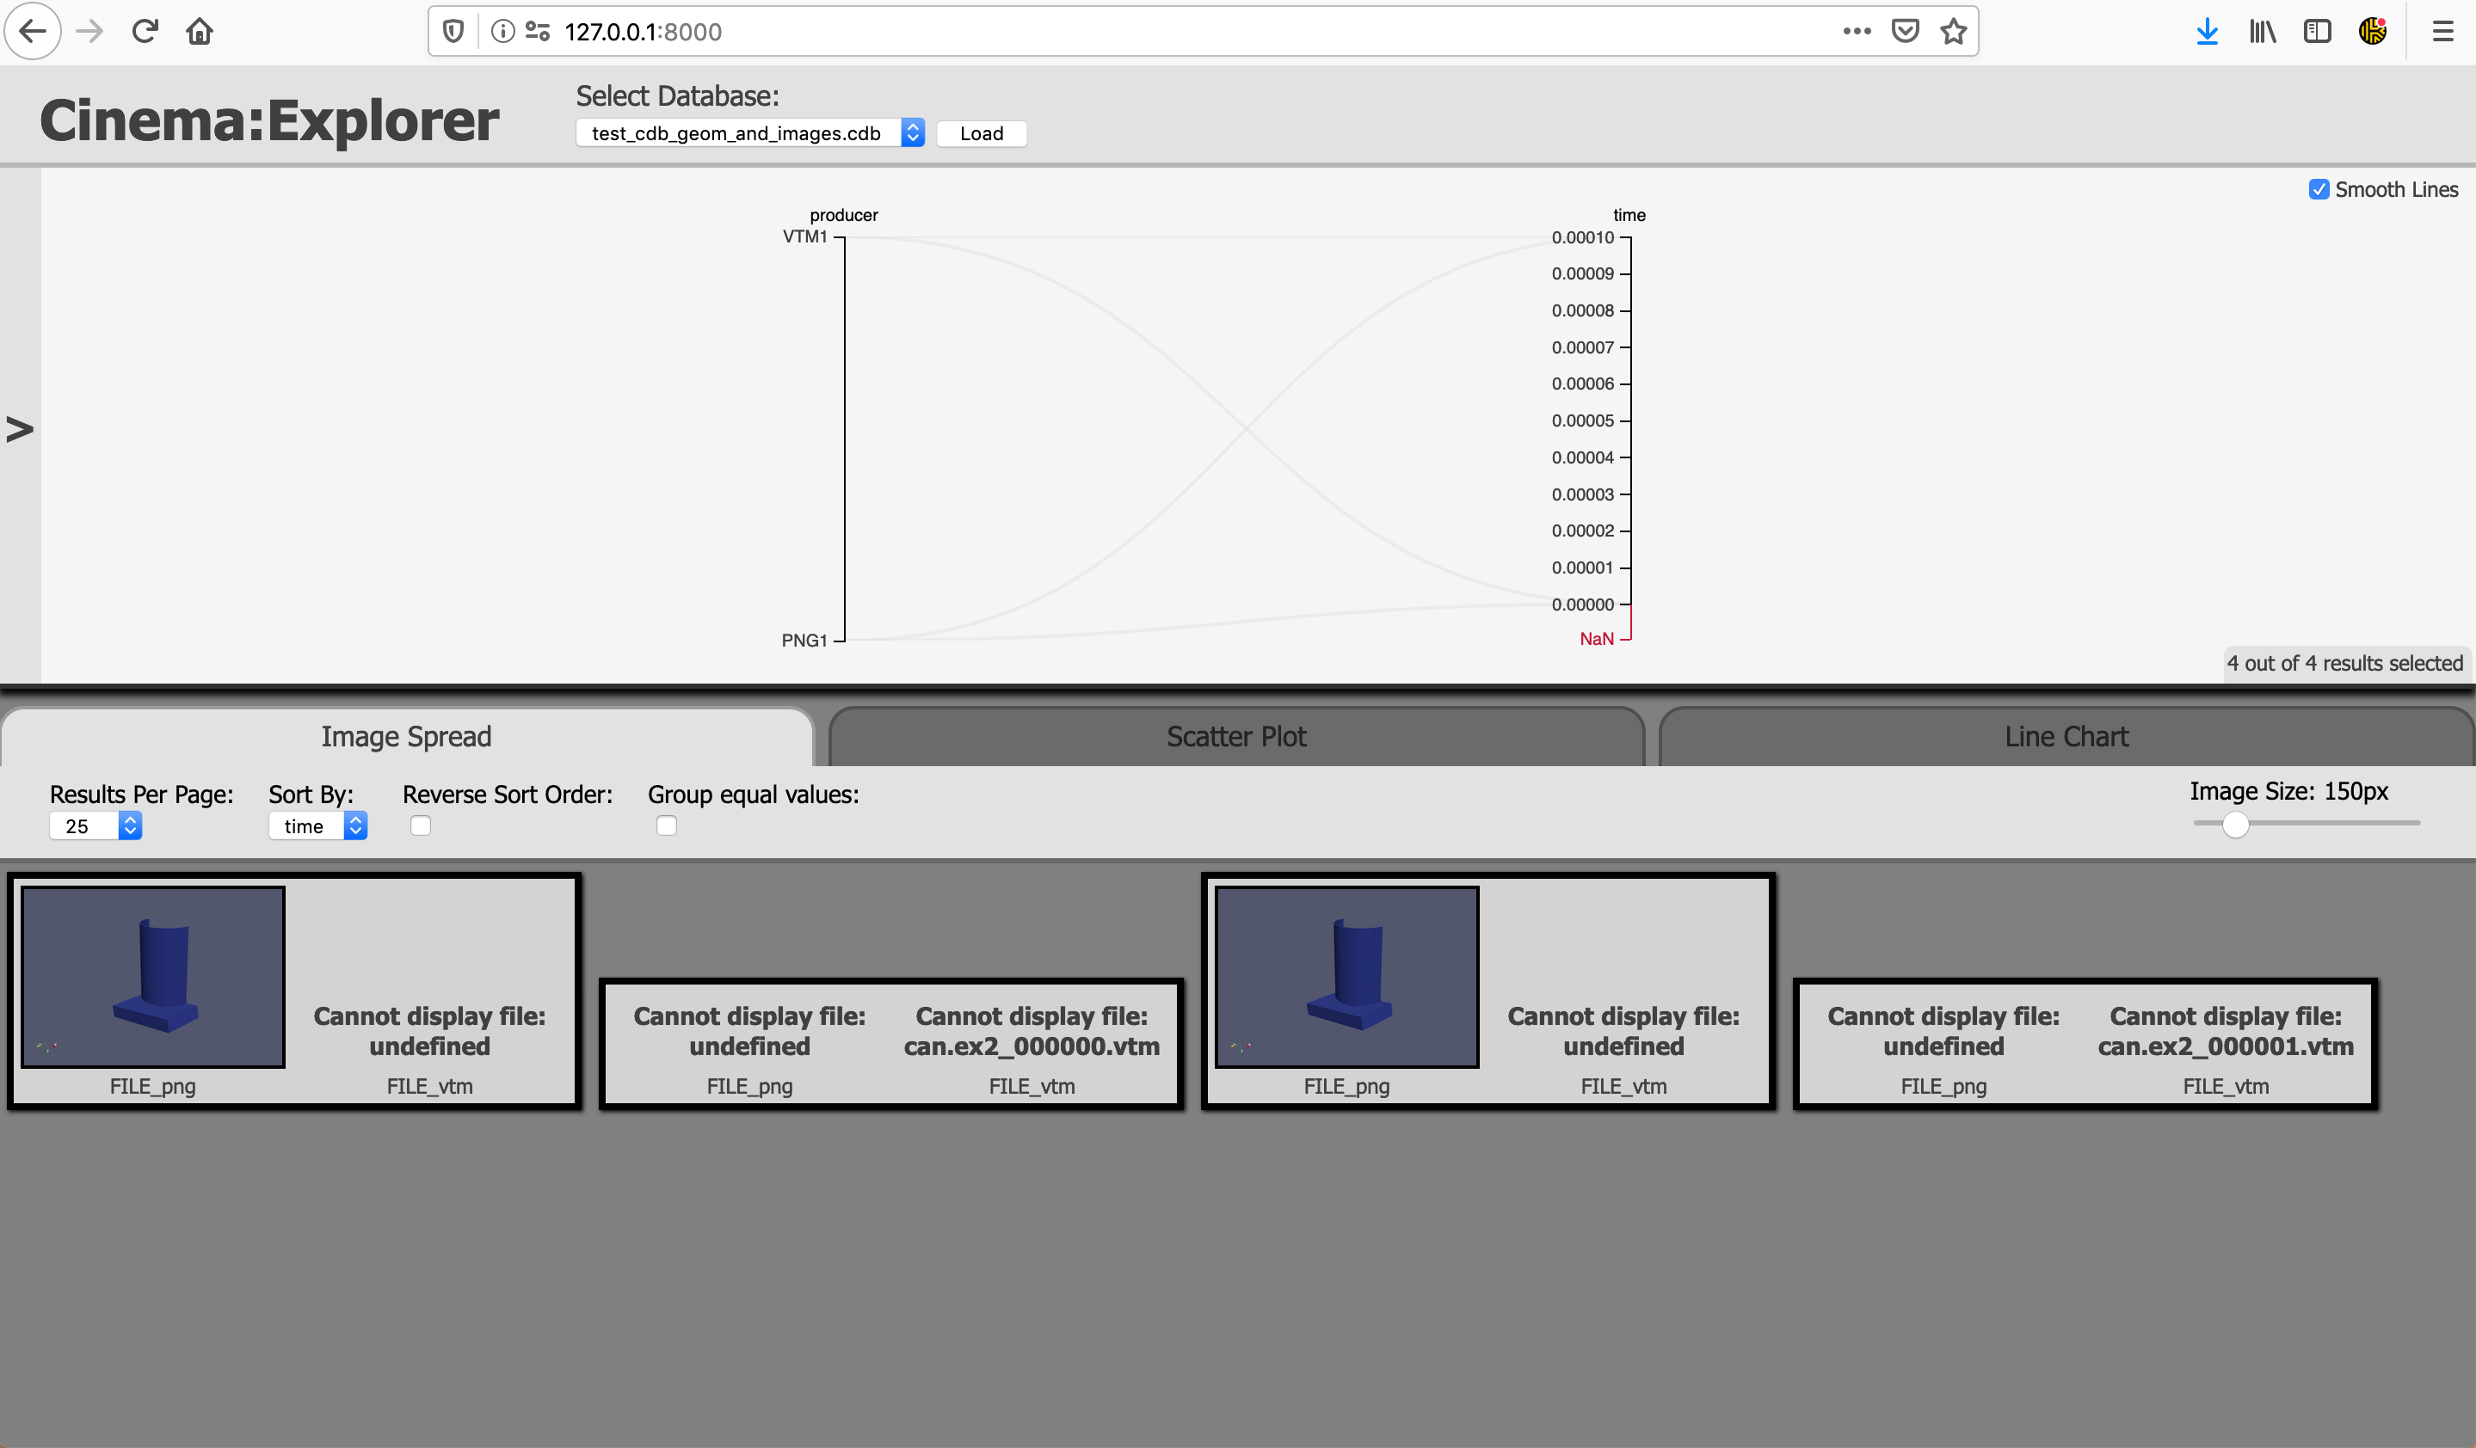Save page to Pocket icon
2476x1448 pixels.
(1904, 32)
